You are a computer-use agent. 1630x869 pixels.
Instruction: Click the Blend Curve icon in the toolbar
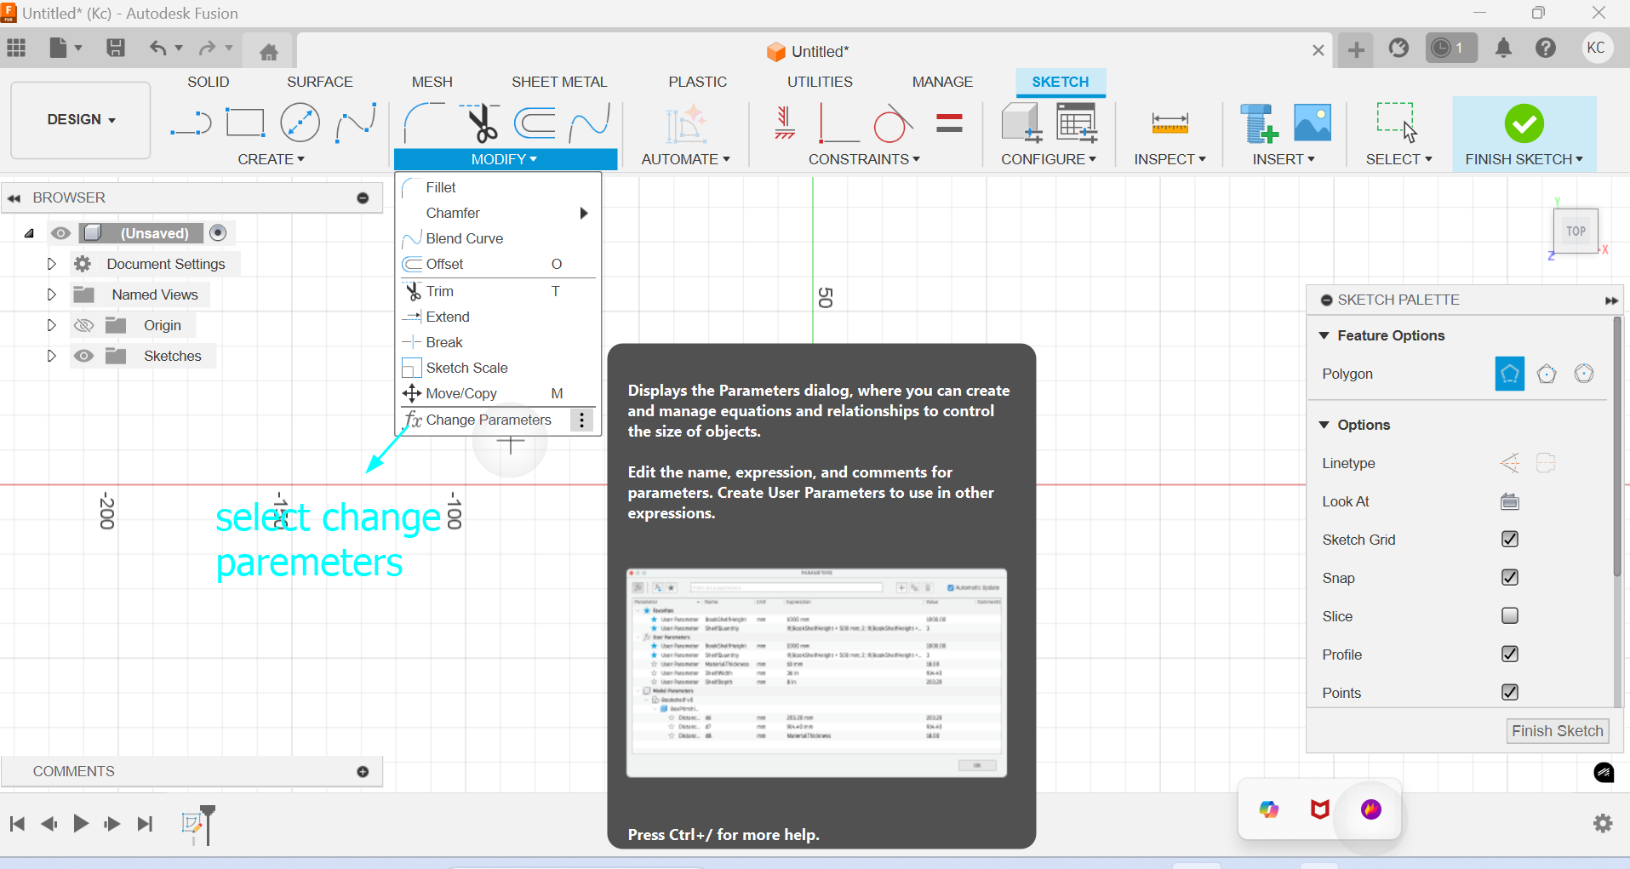[x=590, y=123]
